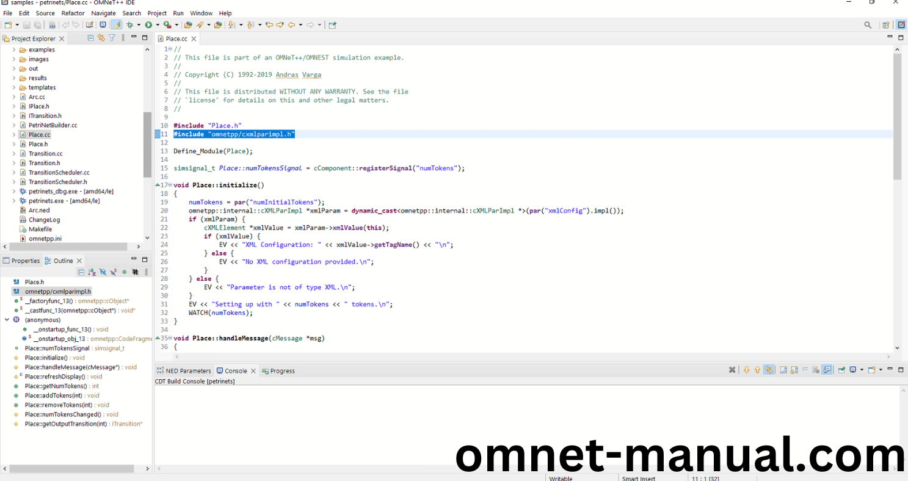Viewport: 908px width, 481px height.
Task: Toggle Link with Editor in Project Explorer
Action: tap(101, 38)
